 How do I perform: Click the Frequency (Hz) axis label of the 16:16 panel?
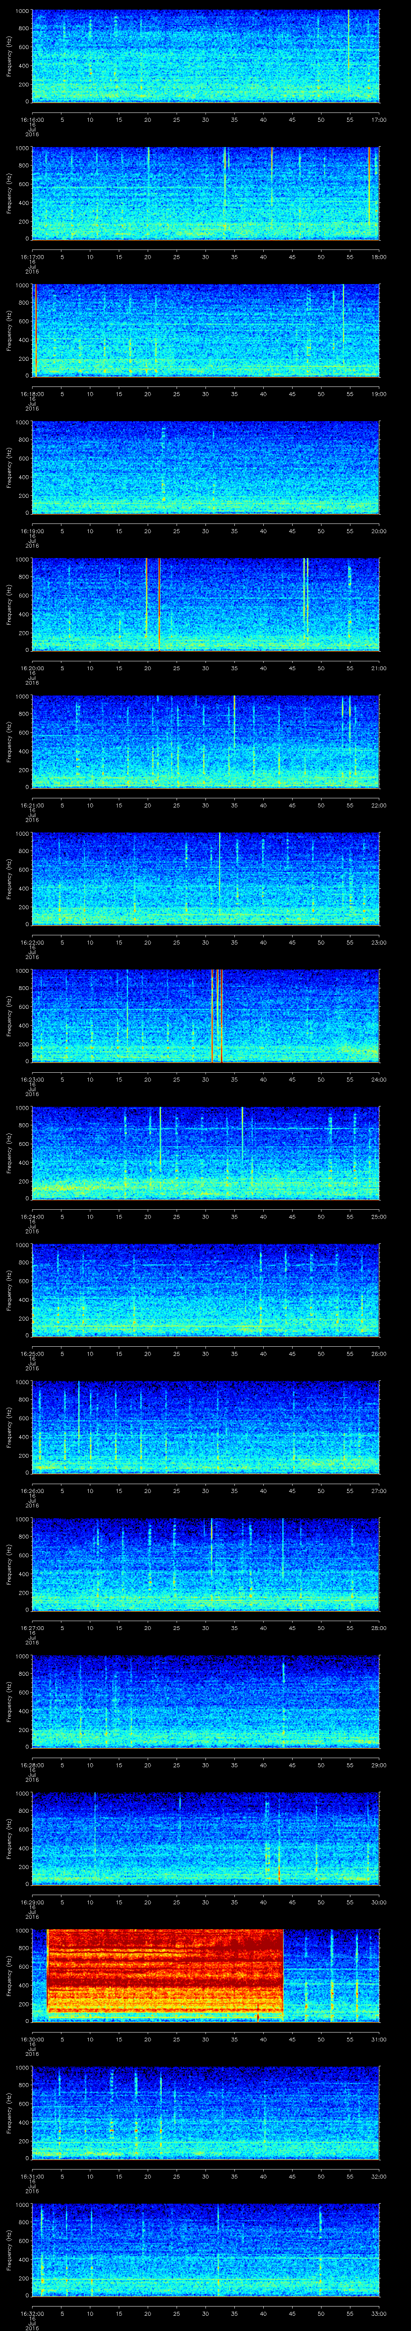(9, 56)
